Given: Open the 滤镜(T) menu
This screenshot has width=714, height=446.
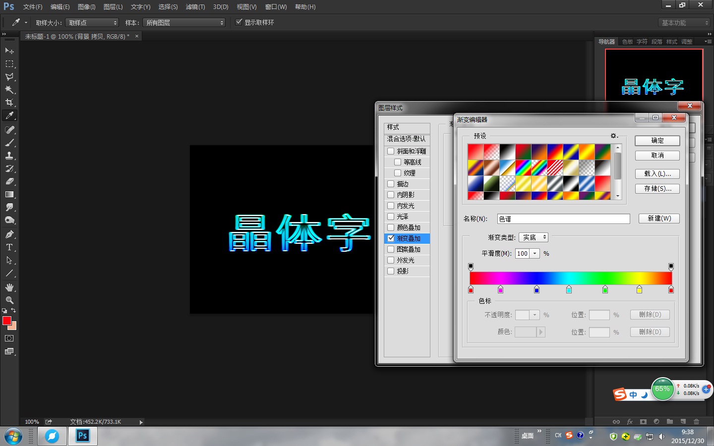Looking at the screenshot, I should pos(195,7).
